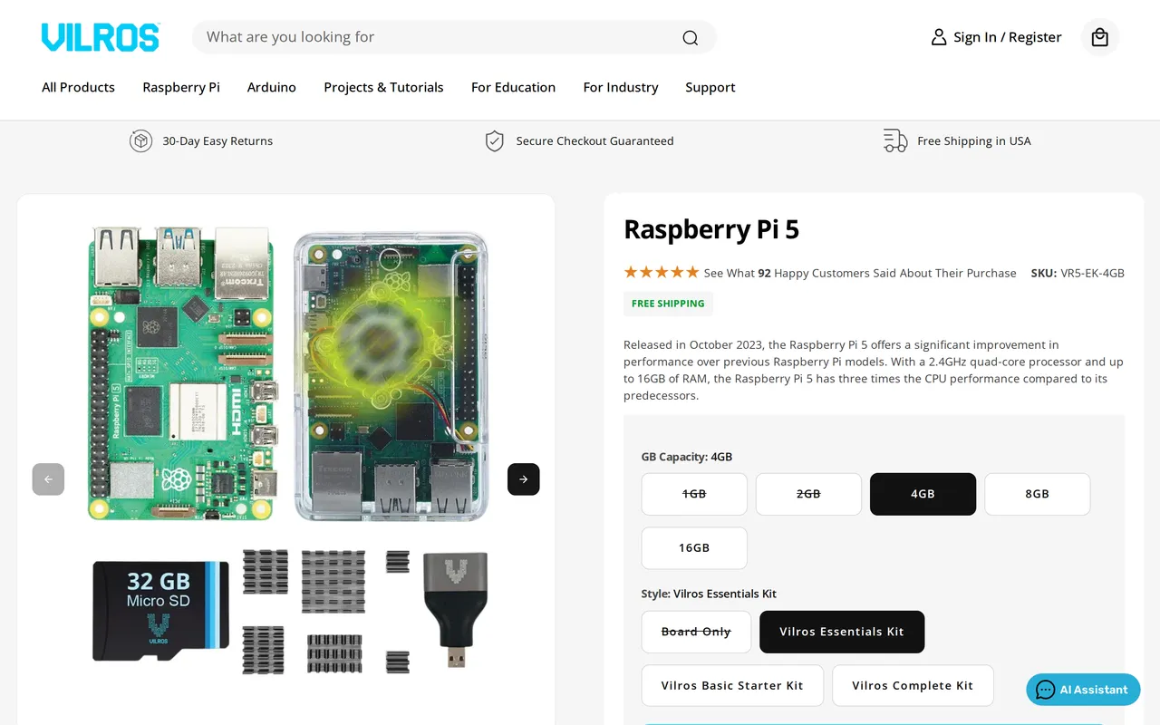Open the For Industry menu
The height and width of the screenshot is (725, 1160).
click(621, 87)
